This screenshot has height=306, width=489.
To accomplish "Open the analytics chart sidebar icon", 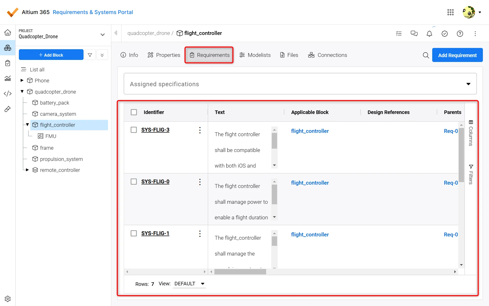I will (x=8, y=78).
